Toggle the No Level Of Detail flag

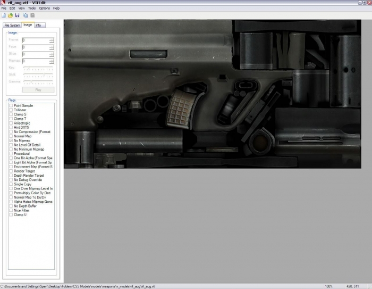pos(11,145)
